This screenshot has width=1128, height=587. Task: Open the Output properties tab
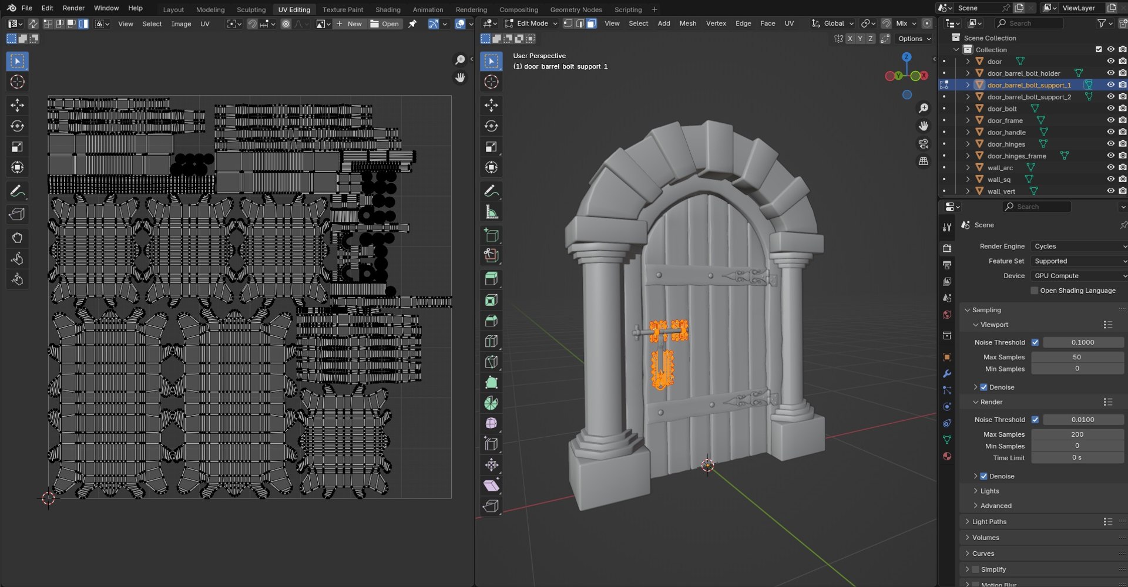946,265
